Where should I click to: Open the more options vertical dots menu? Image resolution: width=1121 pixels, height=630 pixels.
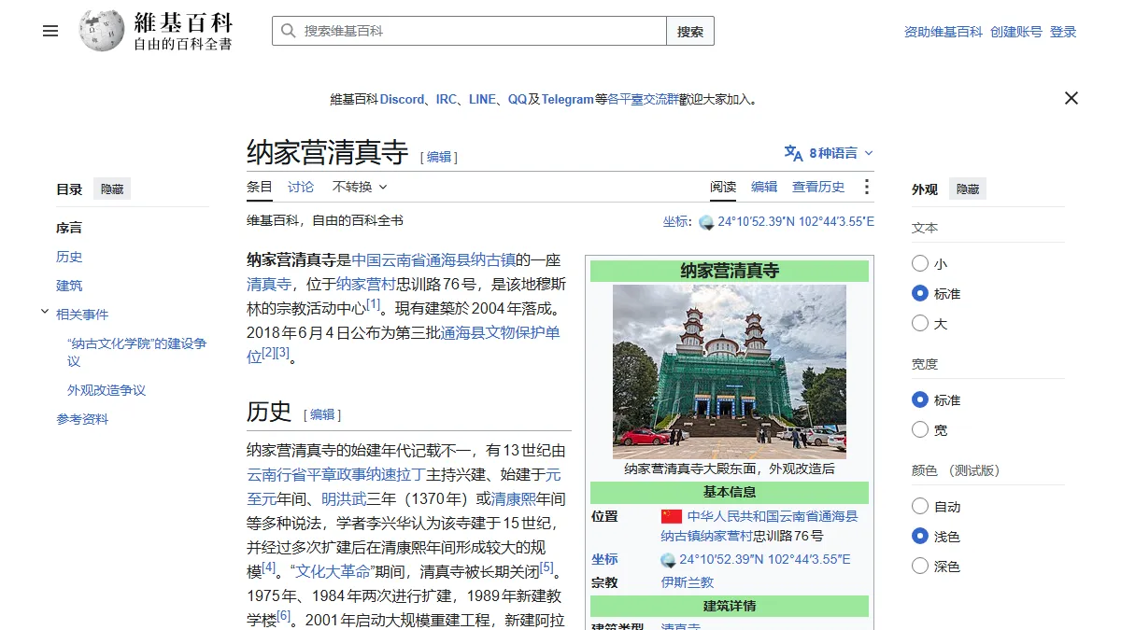[866, 187]
